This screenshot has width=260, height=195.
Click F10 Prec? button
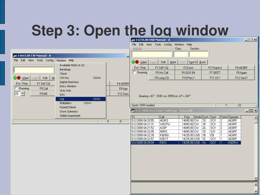pos(188,78)
